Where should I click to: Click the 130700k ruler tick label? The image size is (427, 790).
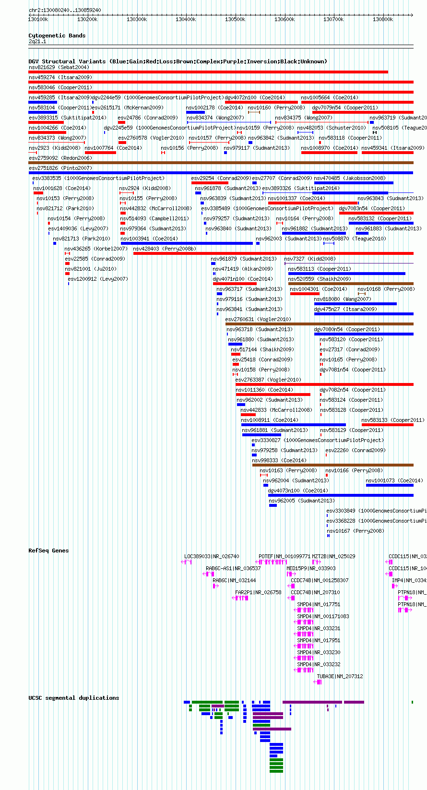333,19
